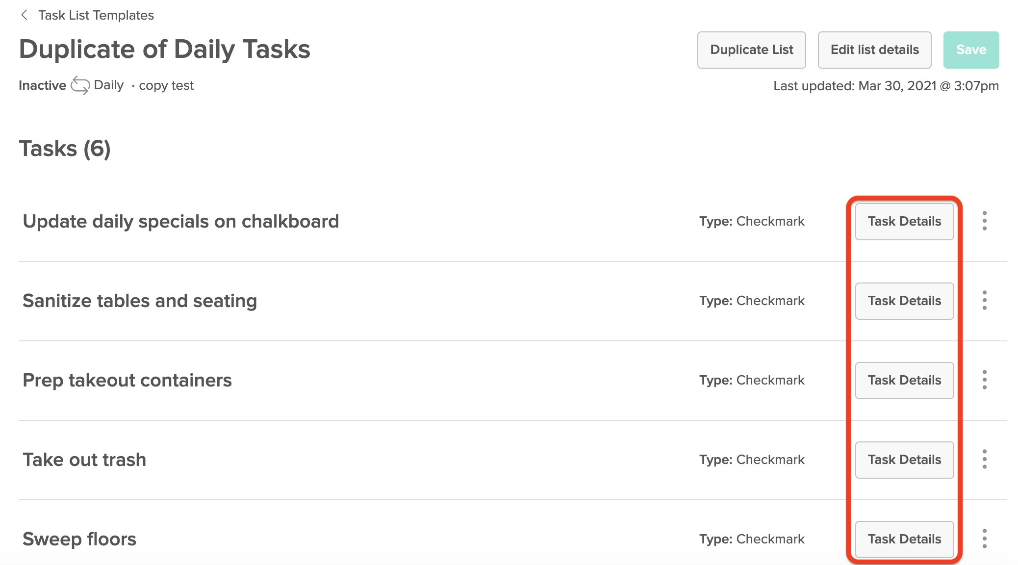Open kebab menu for Sanitize tables and seating

click(984, 301)
